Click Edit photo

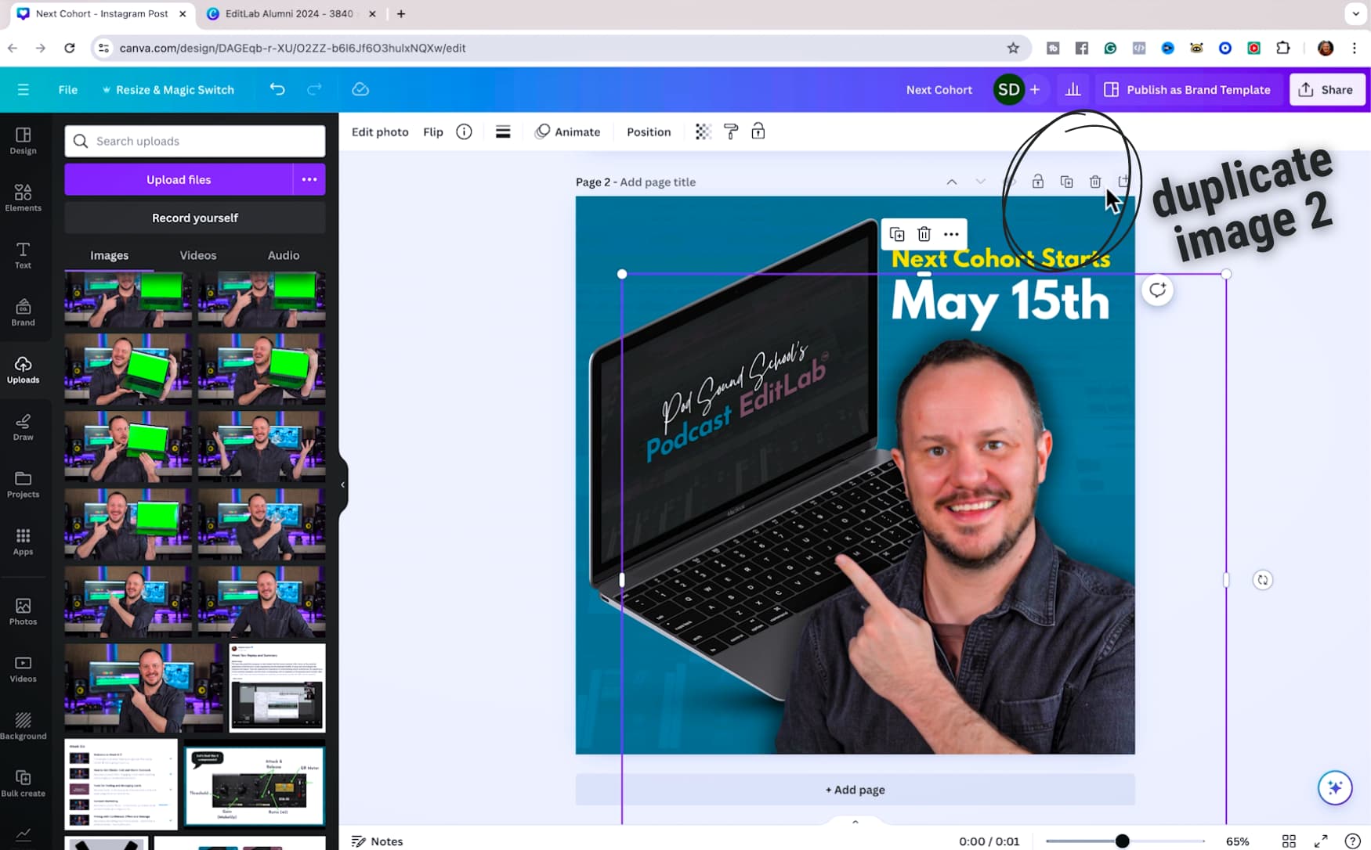(380, 131)
